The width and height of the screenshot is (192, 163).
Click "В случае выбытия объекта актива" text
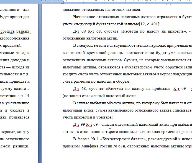104,103
